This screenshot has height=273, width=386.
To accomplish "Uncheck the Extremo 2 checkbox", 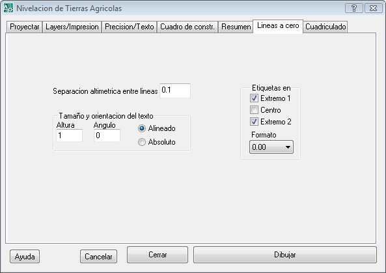I will 254,122.
